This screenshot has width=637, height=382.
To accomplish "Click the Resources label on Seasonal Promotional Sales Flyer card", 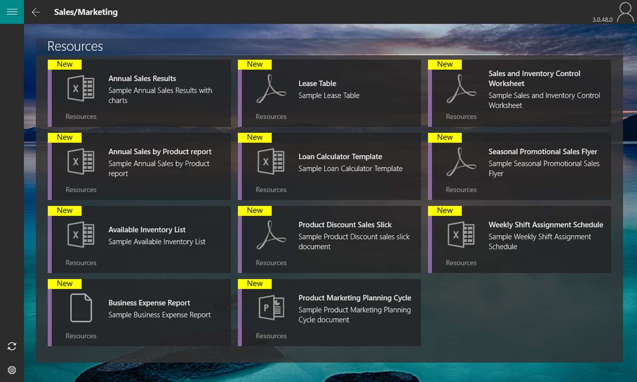I will pyautogui.click(x=461, y=190).
